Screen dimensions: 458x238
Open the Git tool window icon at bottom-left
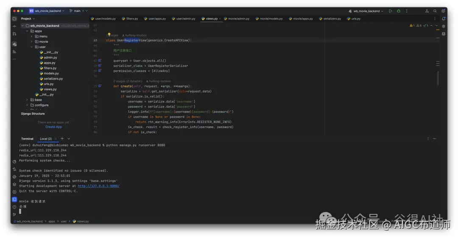(x=14, y=215)
